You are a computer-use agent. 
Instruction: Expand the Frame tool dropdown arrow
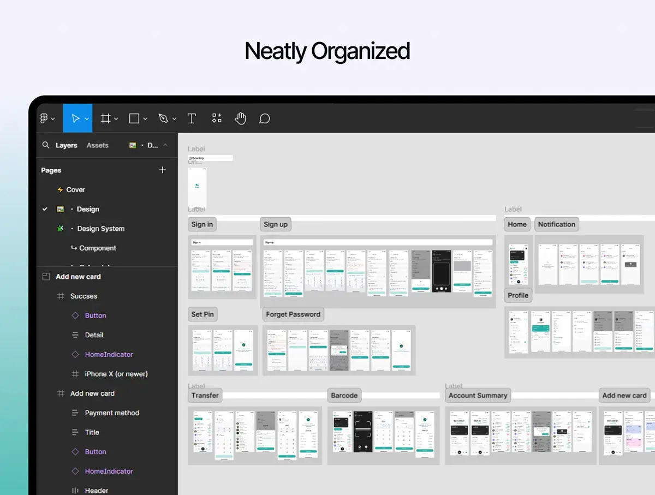pyautogui.click(x=116, y=119)
